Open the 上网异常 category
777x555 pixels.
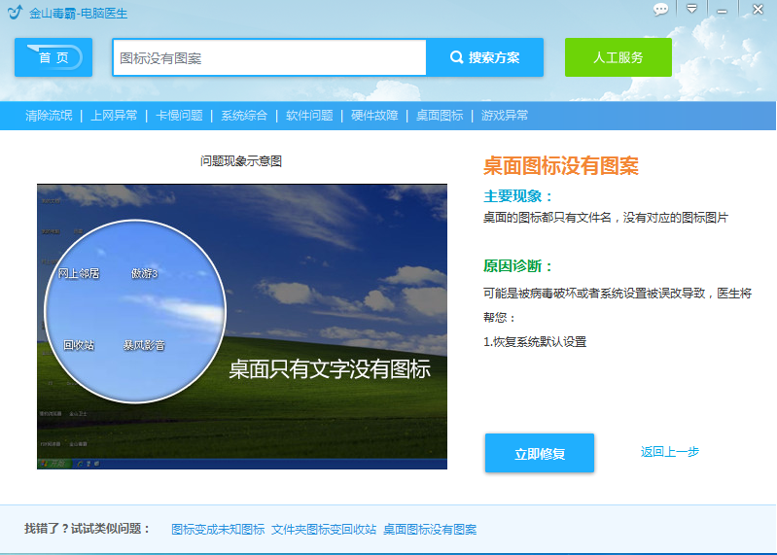pyautogui.click(x=114, y=116)
